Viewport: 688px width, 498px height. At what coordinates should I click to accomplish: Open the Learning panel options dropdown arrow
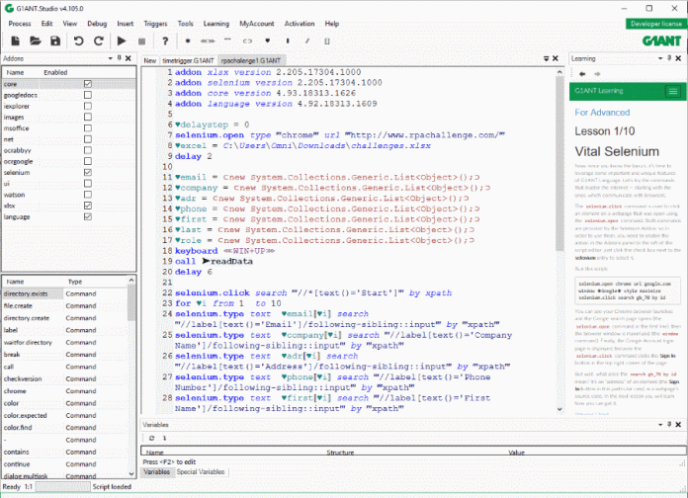coord(662,59)
